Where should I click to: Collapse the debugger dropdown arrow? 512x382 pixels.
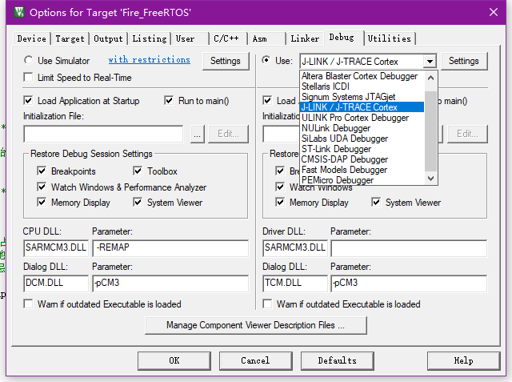[430, 61]
